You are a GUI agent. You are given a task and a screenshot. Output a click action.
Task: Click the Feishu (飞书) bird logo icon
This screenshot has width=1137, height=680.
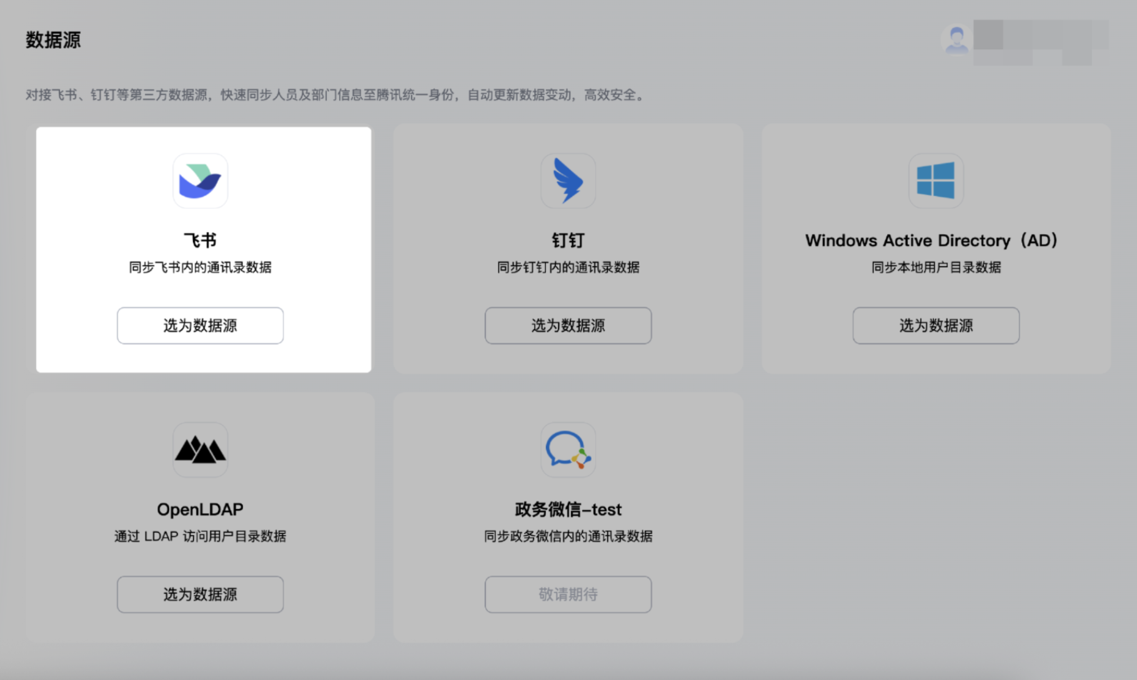point(200,181)
